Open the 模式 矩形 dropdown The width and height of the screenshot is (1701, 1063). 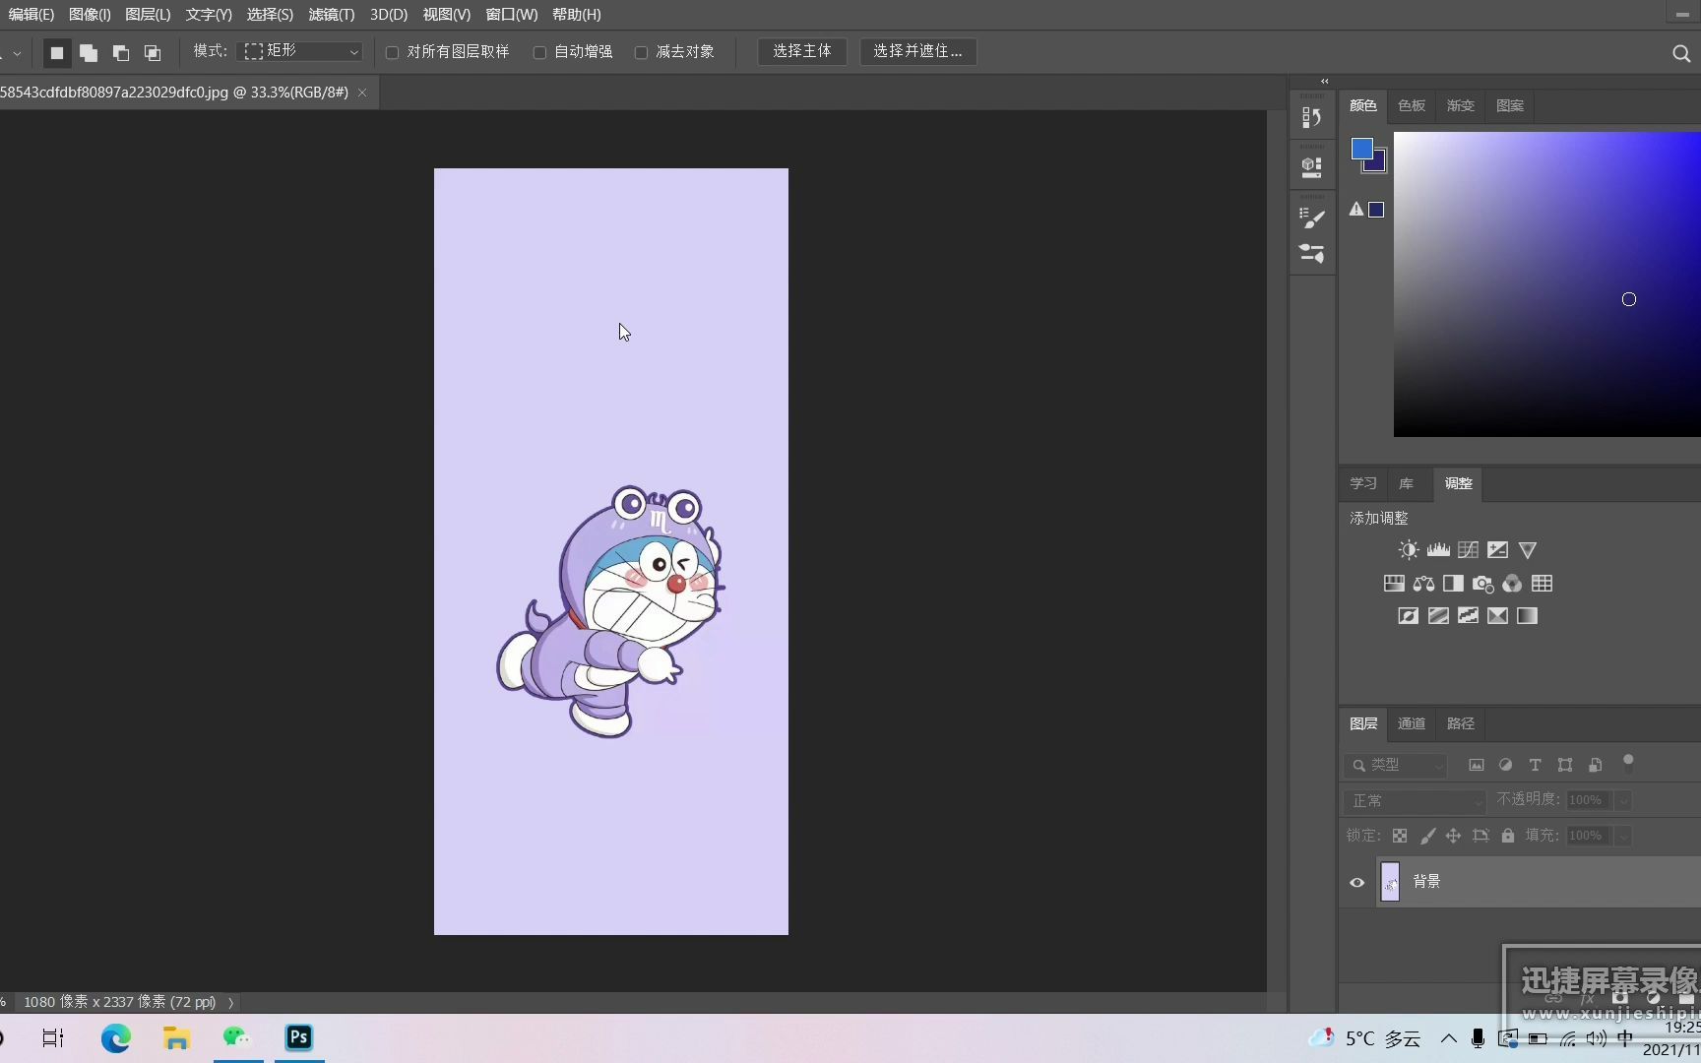pos(301,51)
